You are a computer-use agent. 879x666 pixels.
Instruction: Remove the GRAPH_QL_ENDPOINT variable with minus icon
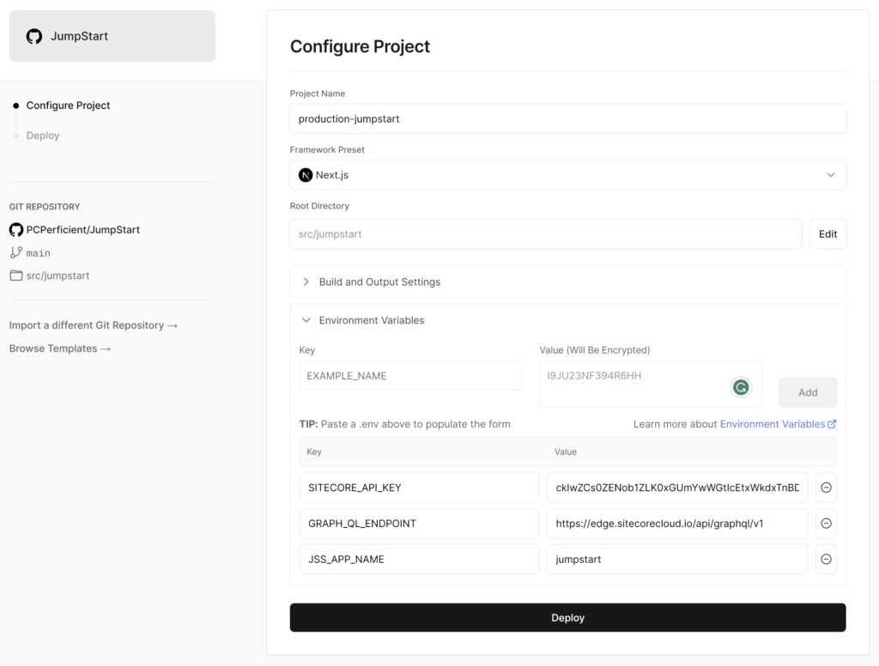(x=825, y=523)
